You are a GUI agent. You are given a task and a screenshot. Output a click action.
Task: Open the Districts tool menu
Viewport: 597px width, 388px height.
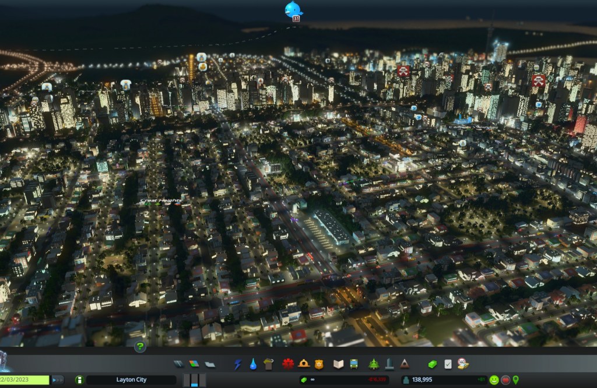(x=210, y=364)
